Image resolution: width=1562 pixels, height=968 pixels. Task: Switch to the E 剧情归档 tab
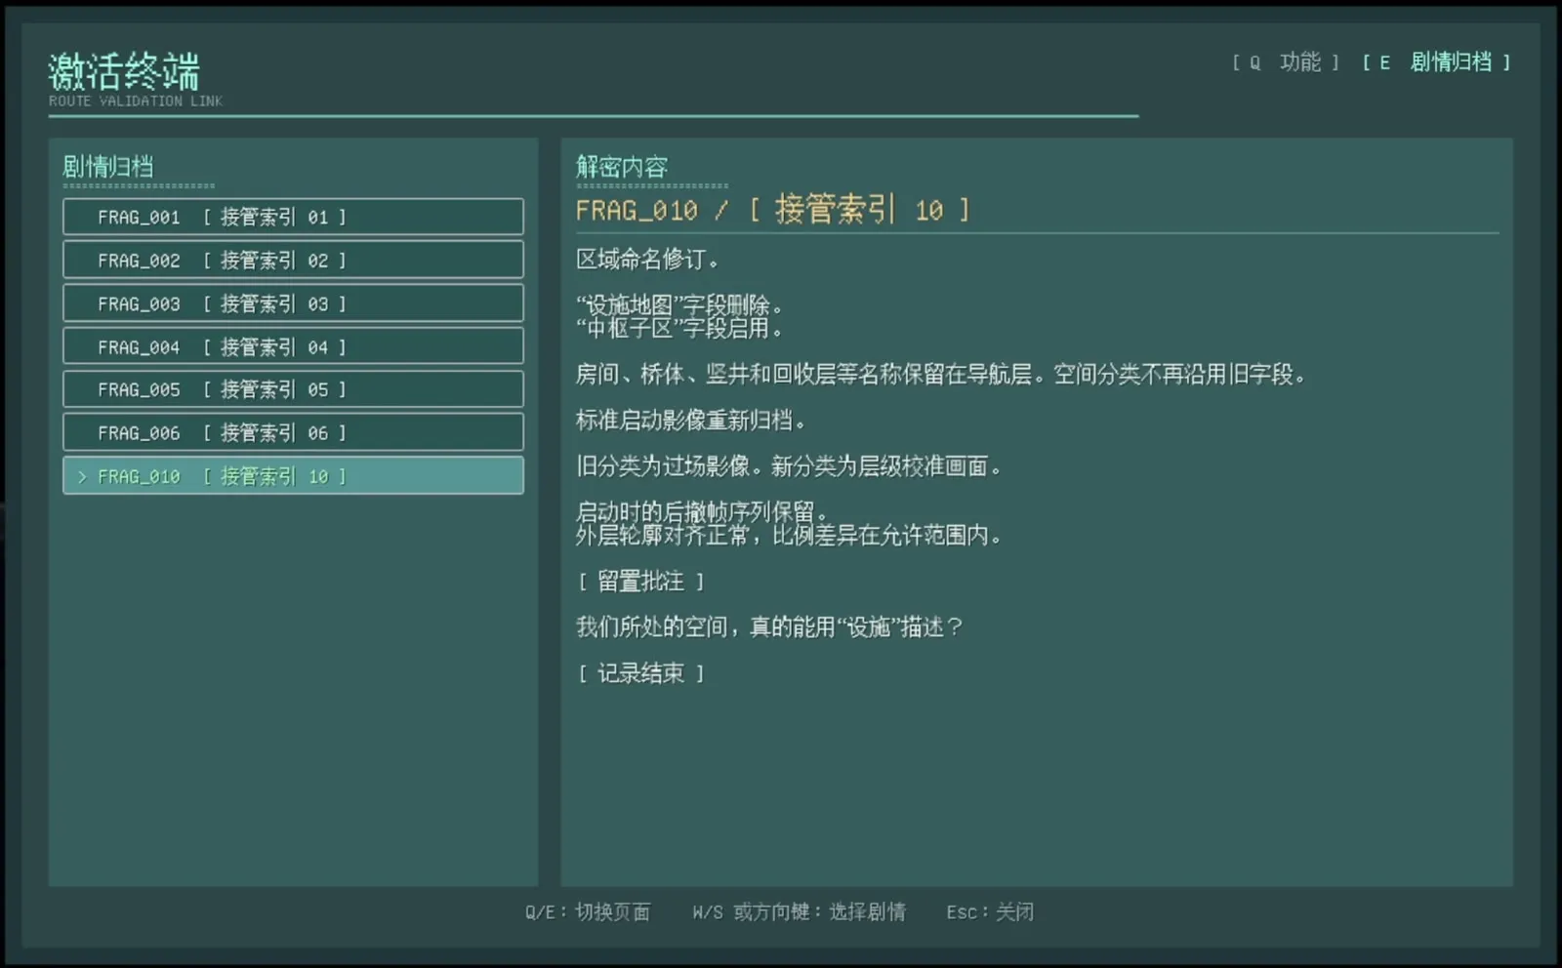click(x=1436, y=62)
